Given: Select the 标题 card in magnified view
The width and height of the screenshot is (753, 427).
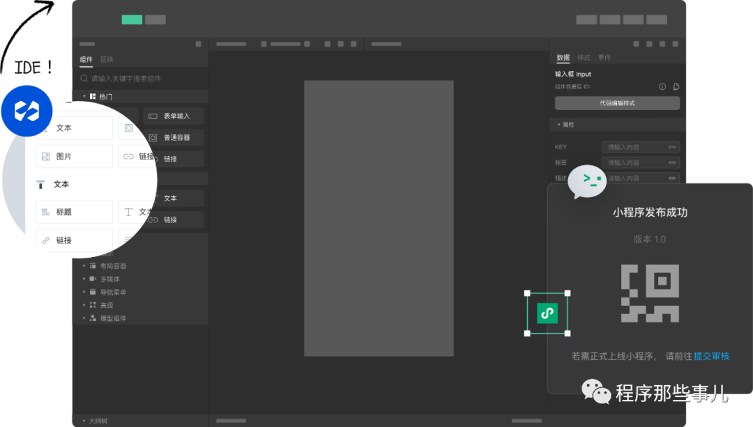Looking at the screenshot, I should click(x=74, y=212).
